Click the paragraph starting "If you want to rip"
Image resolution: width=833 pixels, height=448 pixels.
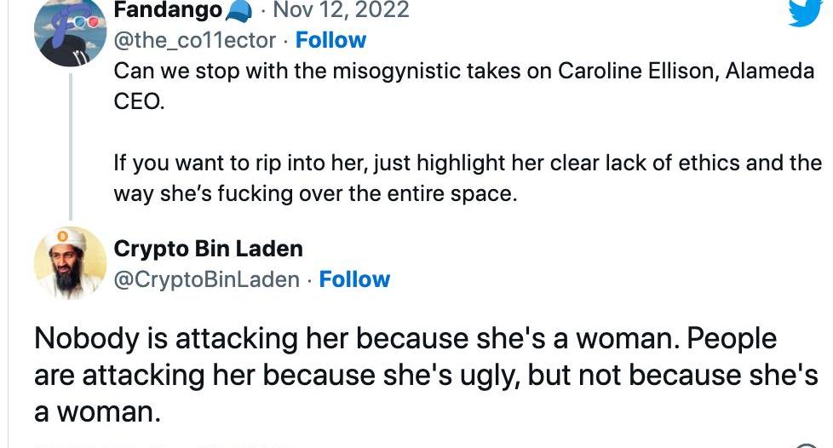(x=468, y=177)
